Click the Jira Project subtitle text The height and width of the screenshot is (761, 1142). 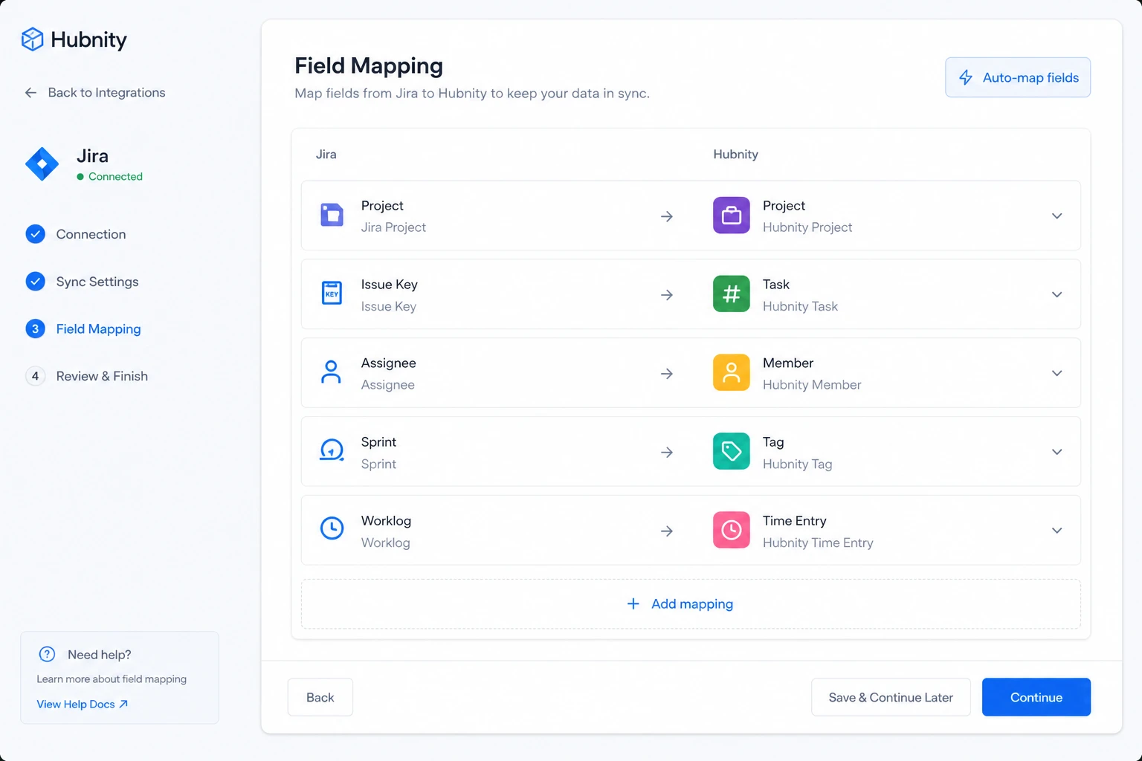393,227
